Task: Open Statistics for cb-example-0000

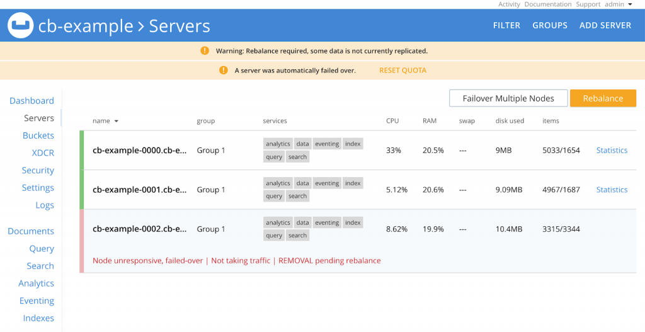Action: tap(612, 151)
